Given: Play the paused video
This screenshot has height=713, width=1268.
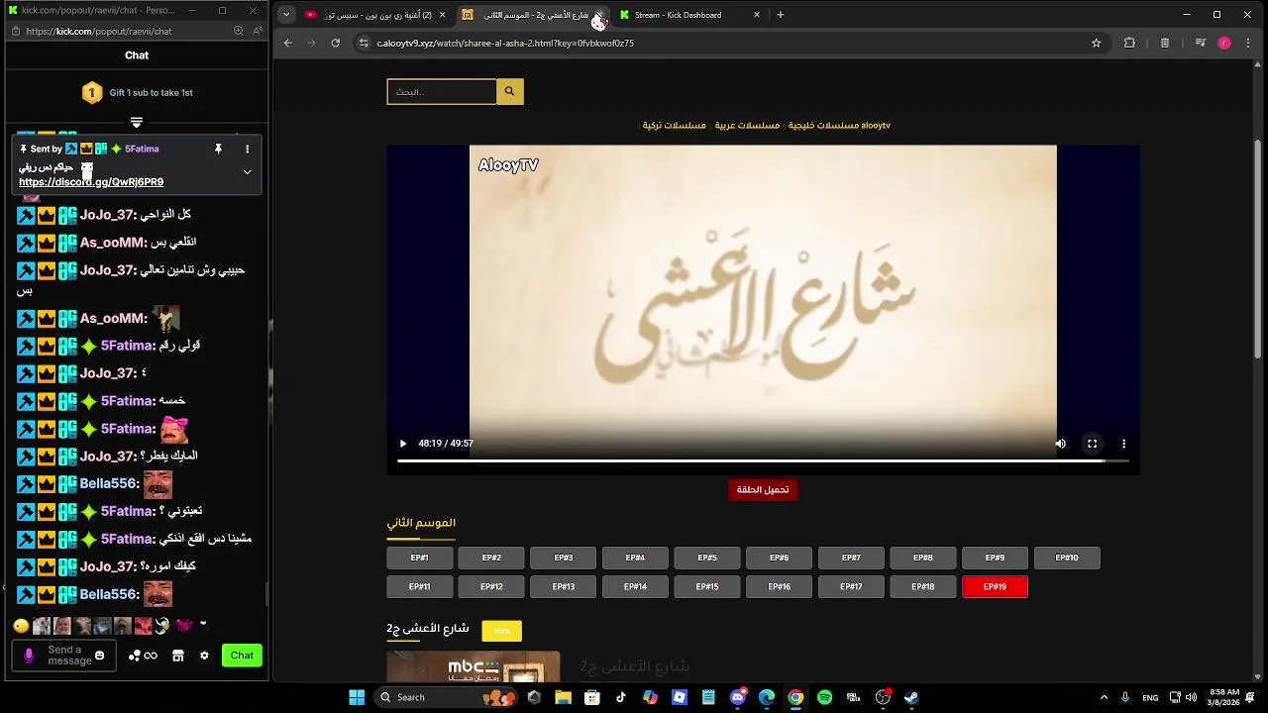Looking at the screenshot, I should [402, 444].
